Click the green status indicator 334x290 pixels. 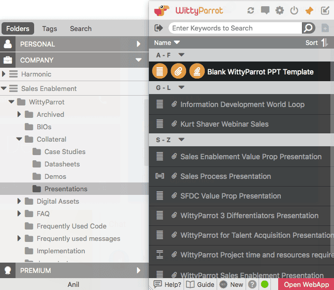[x=265, y=284]
